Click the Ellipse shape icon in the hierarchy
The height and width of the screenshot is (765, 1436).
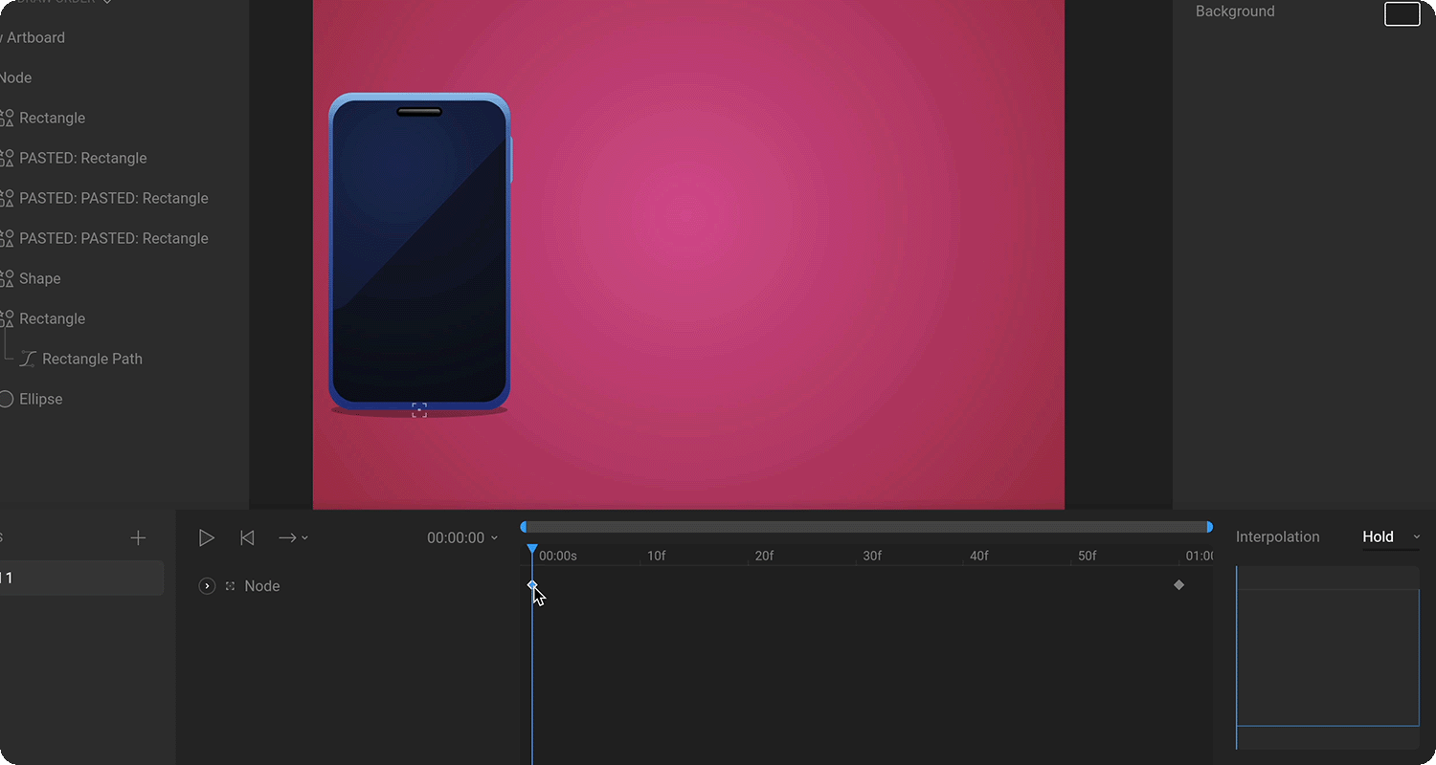6,399
